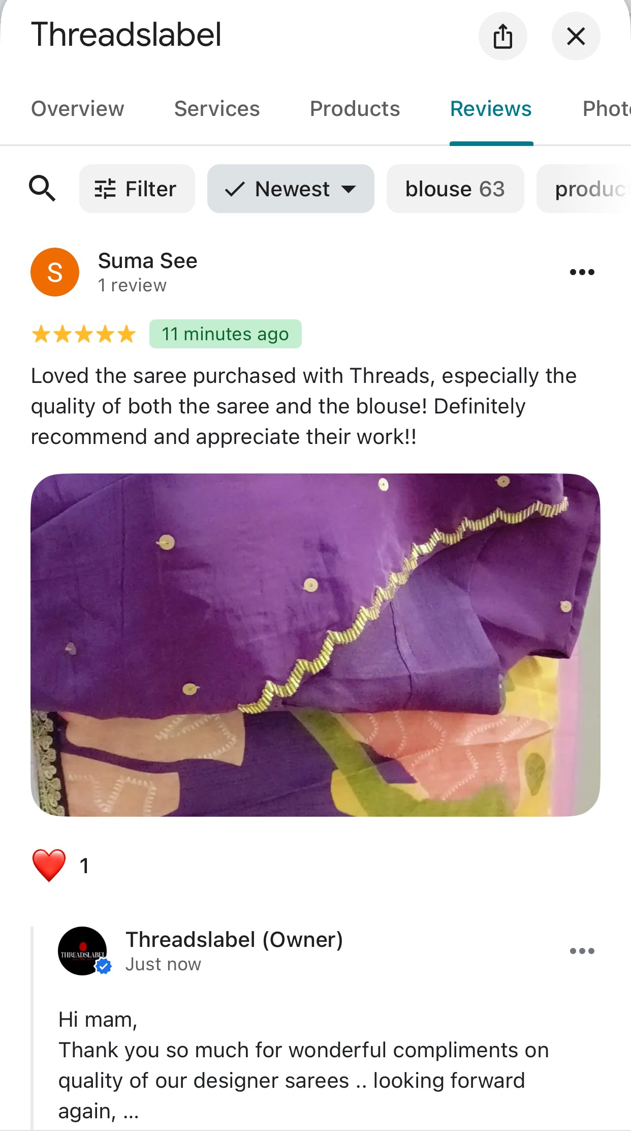Screen dimensions: 631x1131
Task: Toggle the product keyword chip
Action: click(x=584, y=189)
